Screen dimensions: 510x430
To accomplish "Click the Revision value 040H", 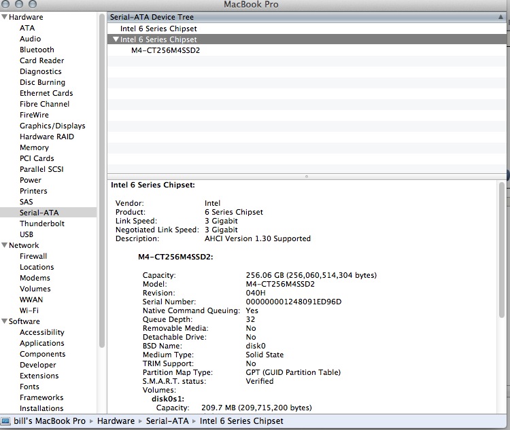I will pyautogui.click(x=255, y=293).
